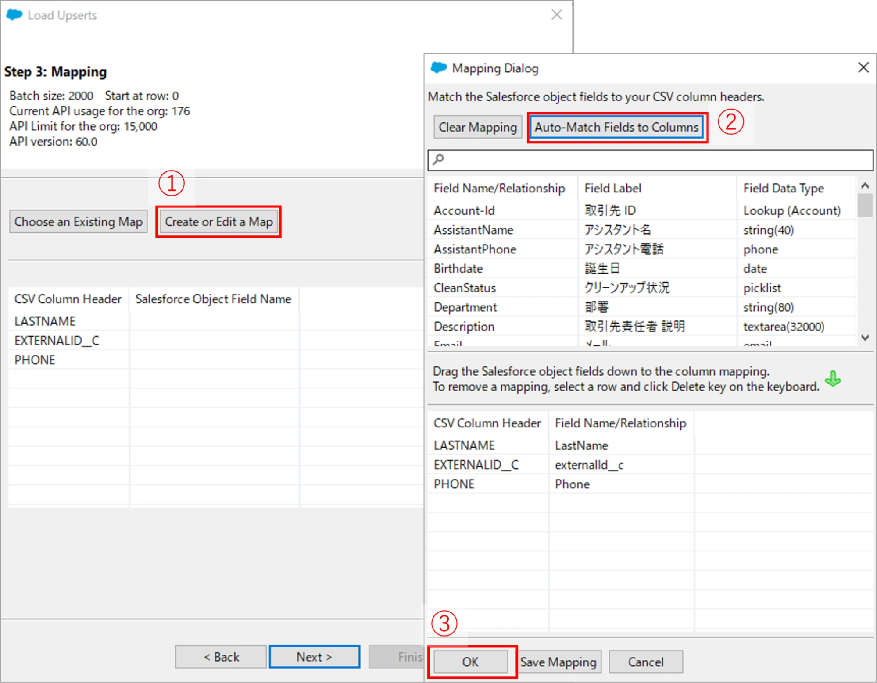Select the Account-Id field row
The image size is (877, 683).
641,210
